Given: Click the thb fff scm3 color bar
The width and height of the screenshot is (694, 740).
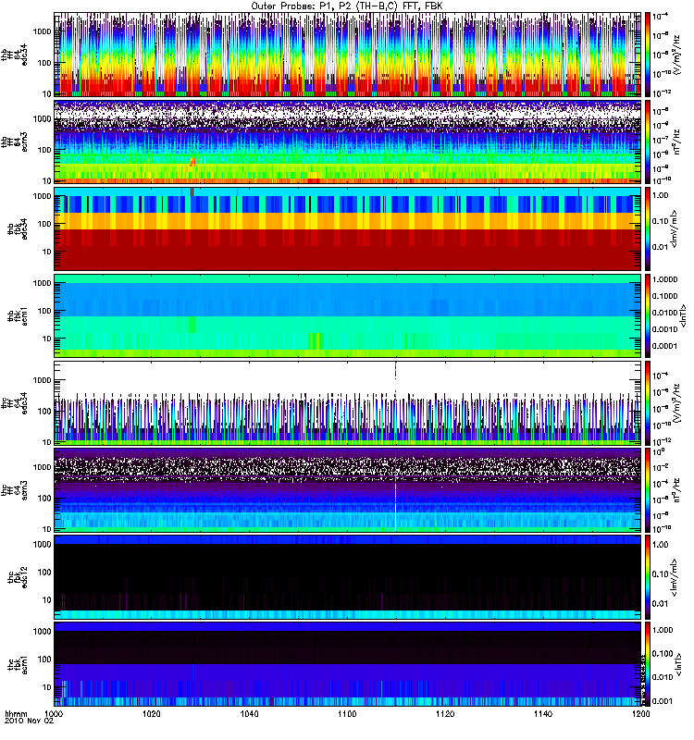Looking at the screenshot, I should point(648,142).
